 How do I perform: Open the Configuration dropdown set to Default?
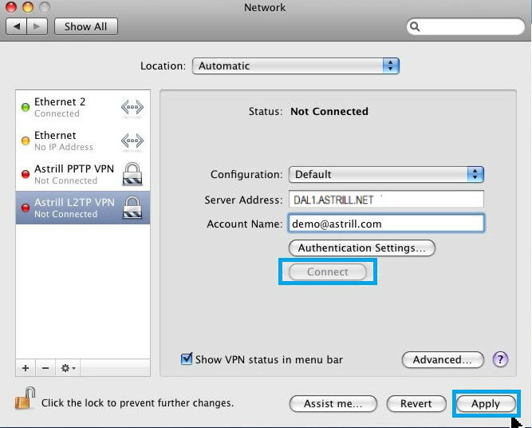coord(386,175)
